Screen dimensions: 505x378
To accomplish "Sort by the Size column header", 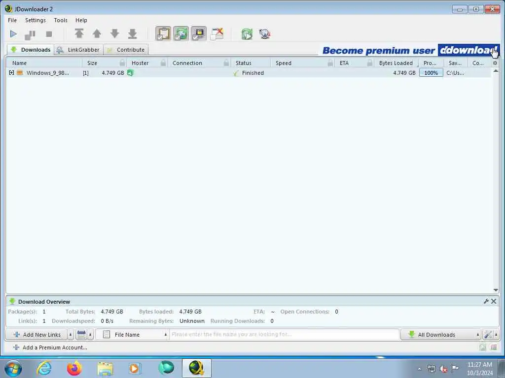I will (92, 63).
